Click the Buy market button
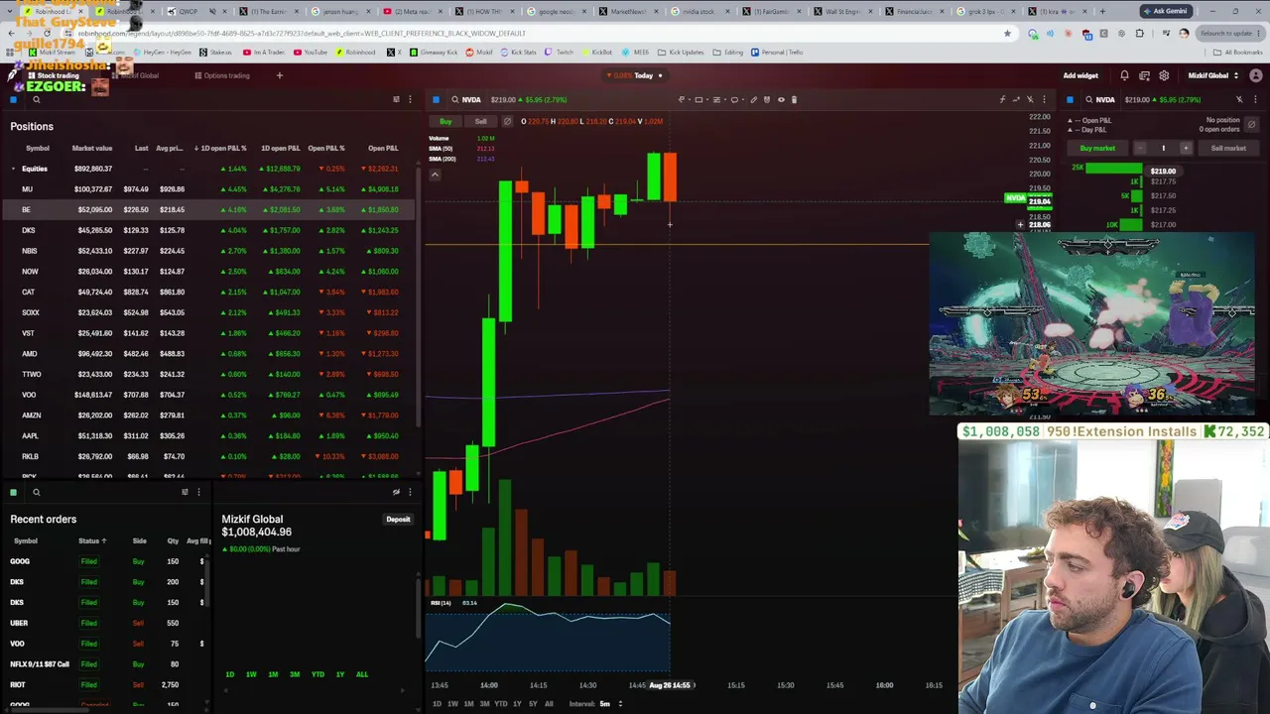 tap(1097, 148)
